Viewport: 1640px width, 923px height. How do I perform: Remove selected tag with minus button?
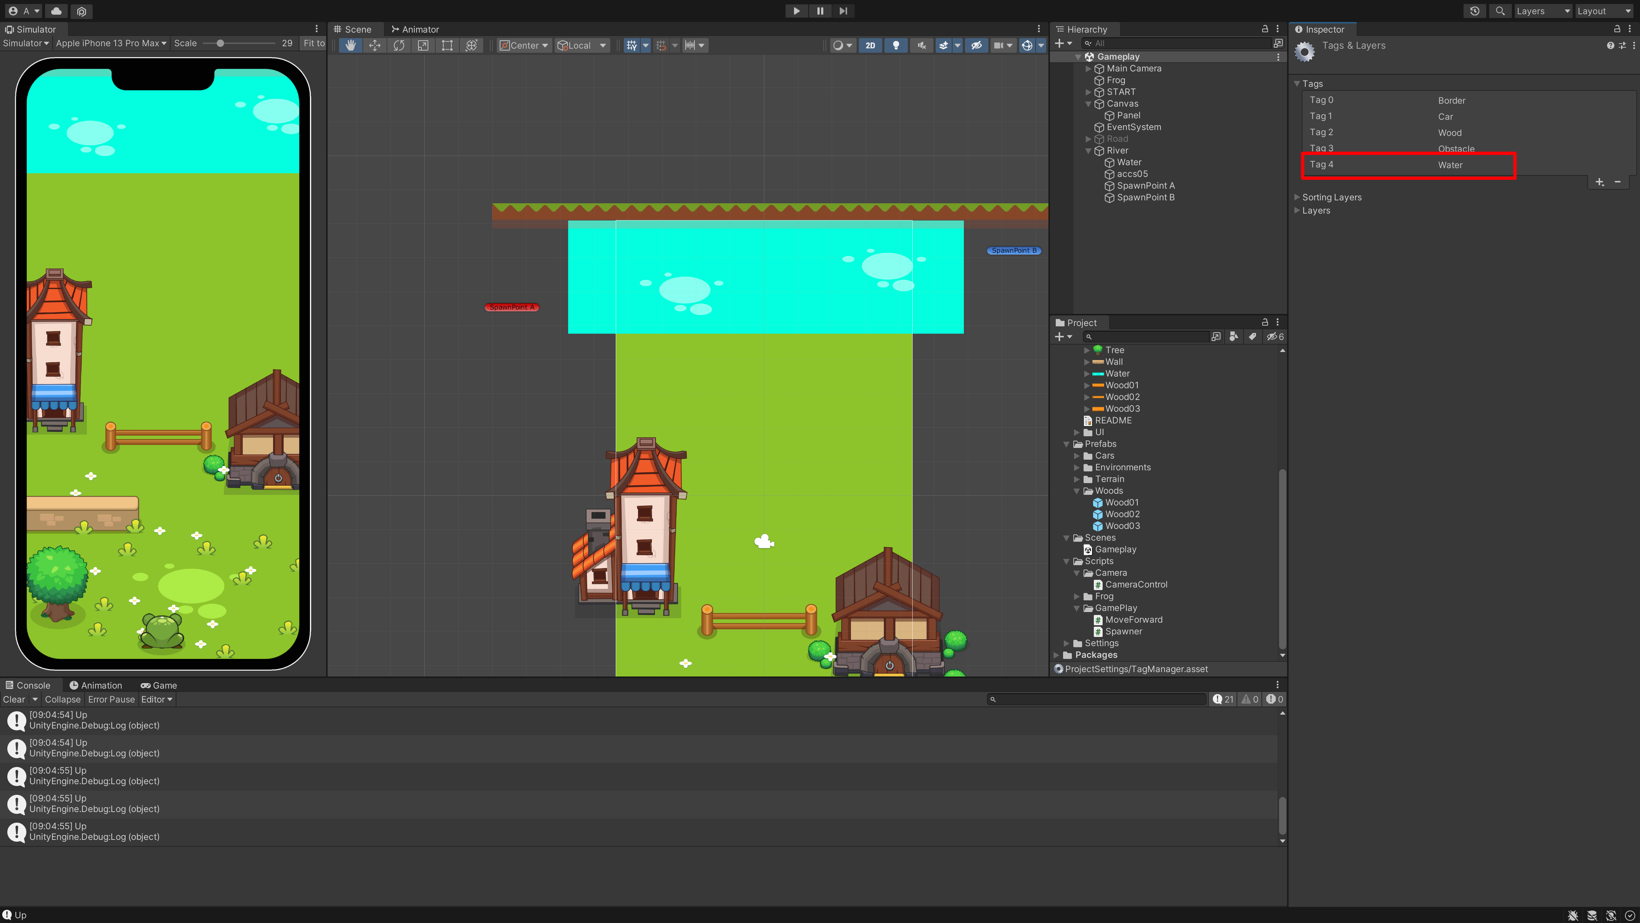[1617, 182]
